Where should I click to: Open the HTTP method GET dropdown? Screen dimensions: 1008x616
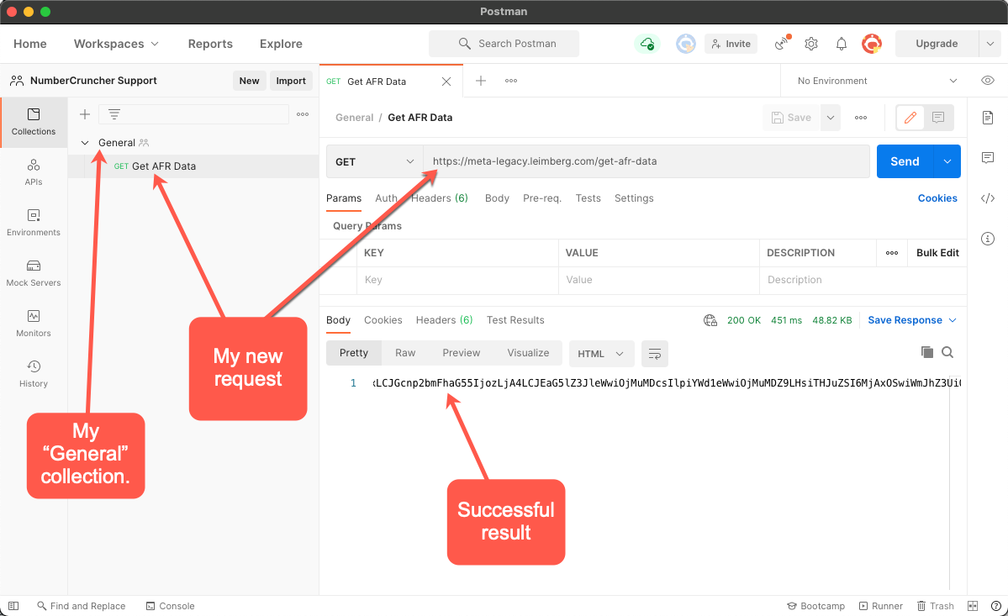375,162
